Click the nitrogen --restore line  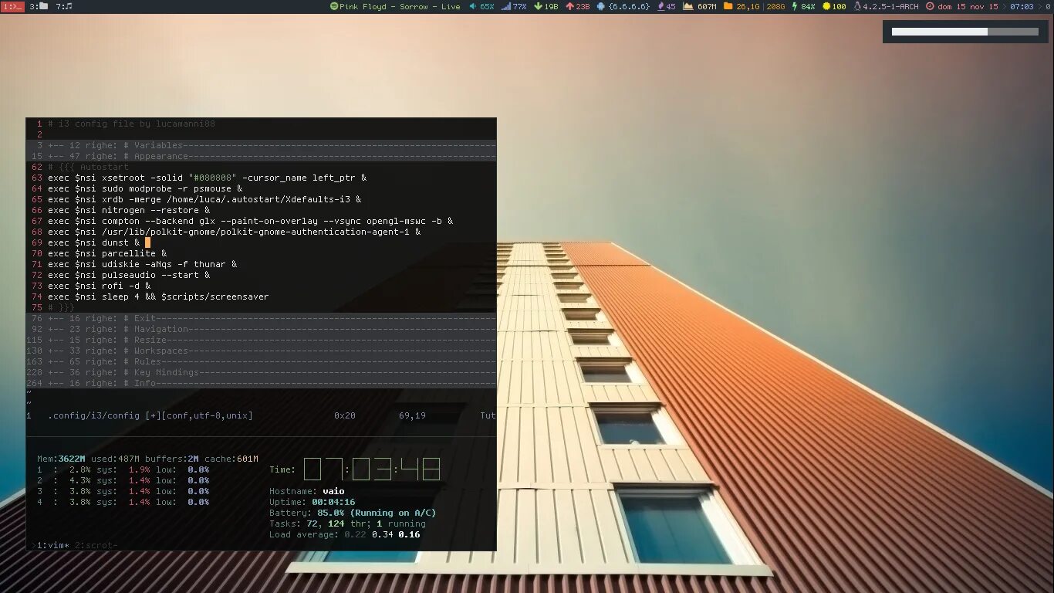click(x=129, y=210)
